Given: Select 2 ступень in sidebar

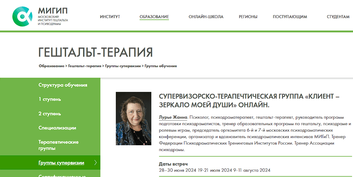Looking at the screenshot, I should (x=50, y=114).
